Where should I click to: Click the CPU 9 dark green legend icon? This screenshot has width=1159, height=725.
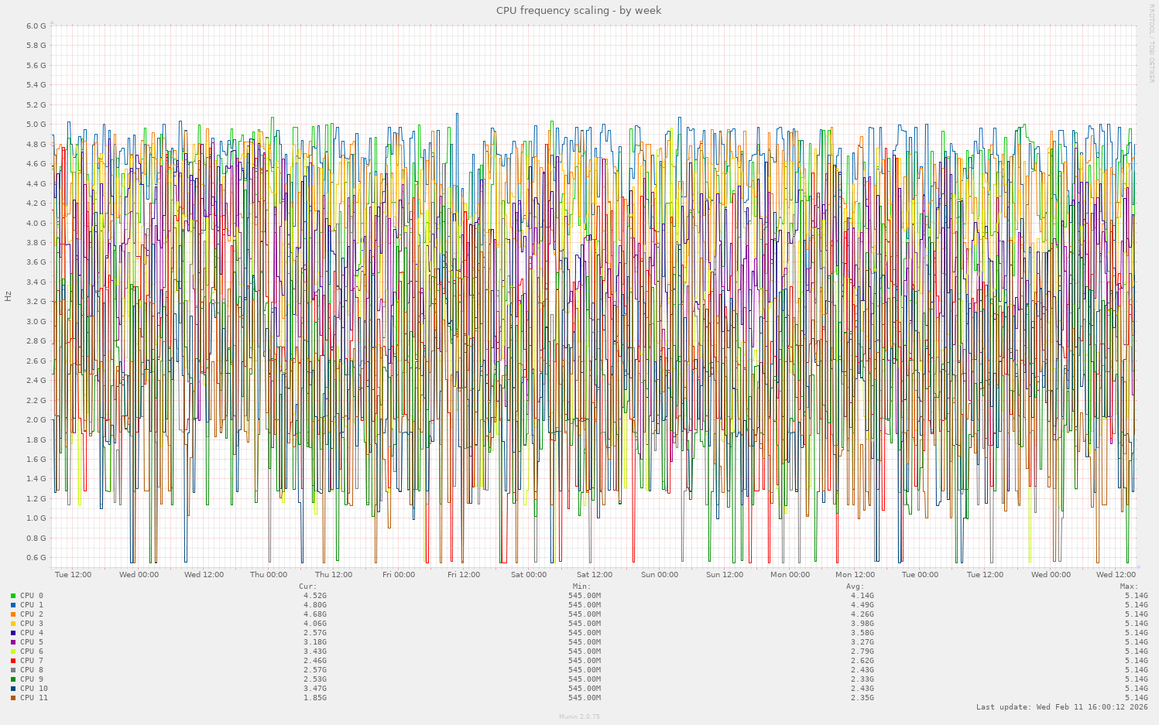12,679
